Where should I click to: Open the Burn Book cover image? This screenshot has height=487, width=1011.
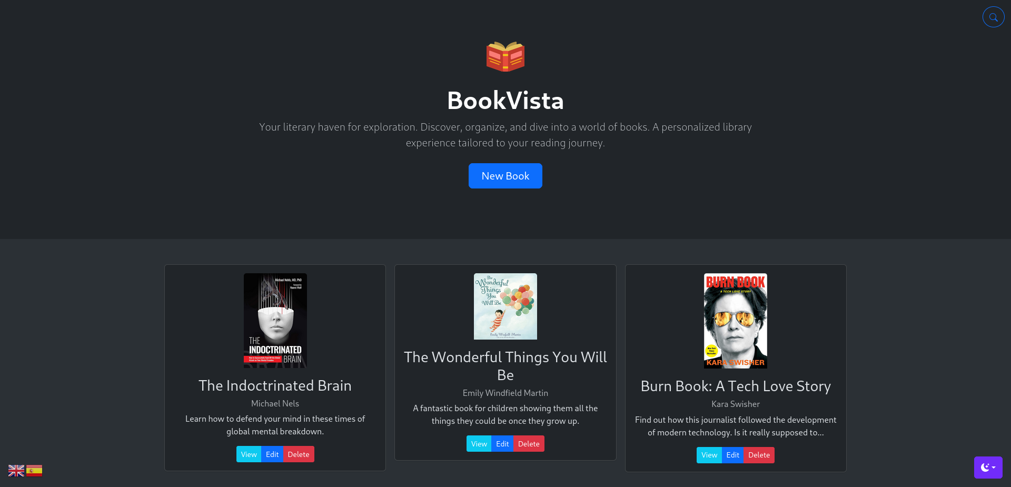click(x=736, y=321)
